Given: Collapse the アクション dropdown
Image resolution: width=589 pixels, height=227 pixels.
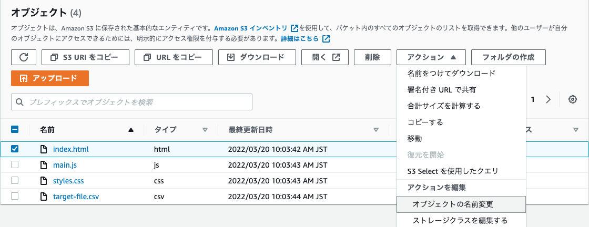Looking at the screenshot, I should pos(431,57).
